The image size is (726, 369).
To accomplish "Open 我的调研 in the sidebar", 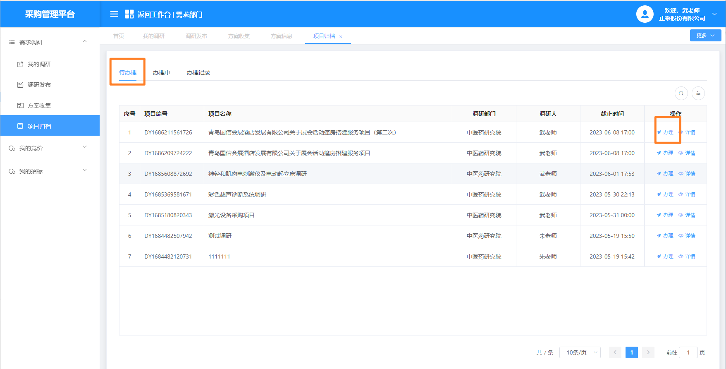I will point(39,64).
